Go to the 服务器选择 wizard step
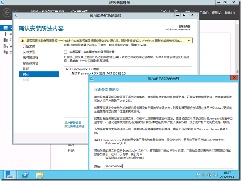This screenshot has height=181, width=241. (30, 57)
